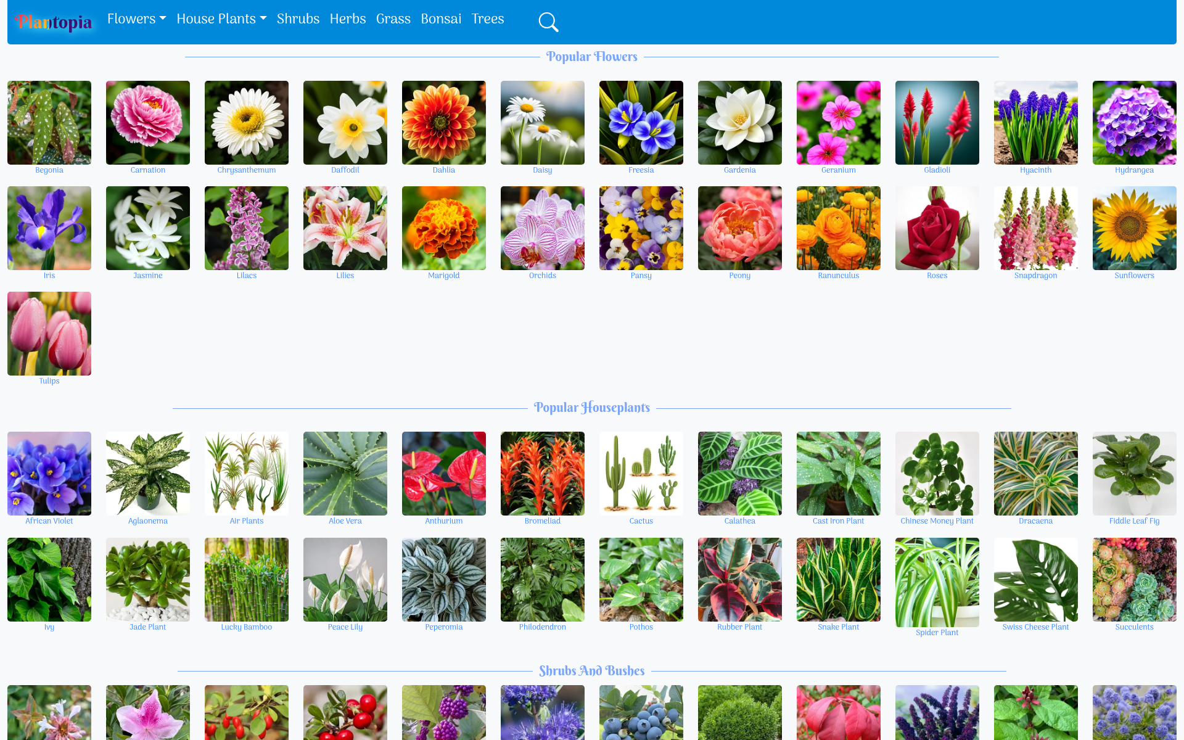Screen dimensions: 1184x740
Task: Click the Chinese Money Plant link
Action: pos(937,521)
